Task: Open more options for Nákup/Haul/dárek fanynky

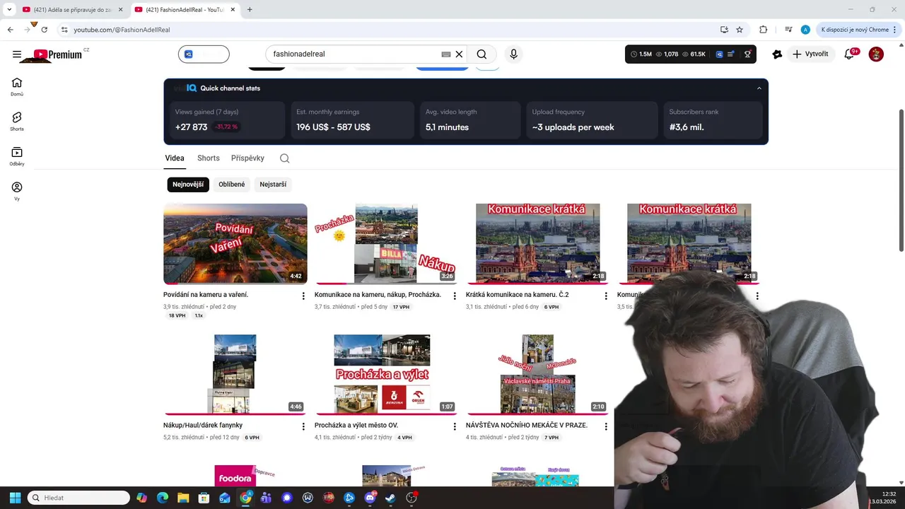Action: pos(303,427)
